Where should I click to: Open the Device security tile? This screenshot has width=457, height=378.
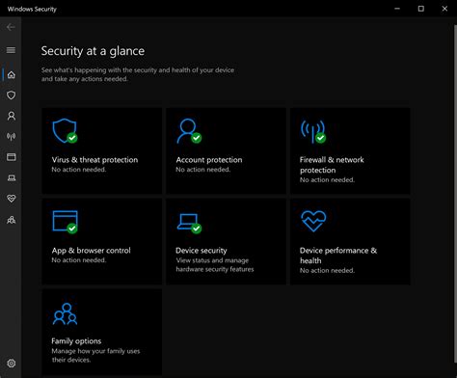(226, 241)
